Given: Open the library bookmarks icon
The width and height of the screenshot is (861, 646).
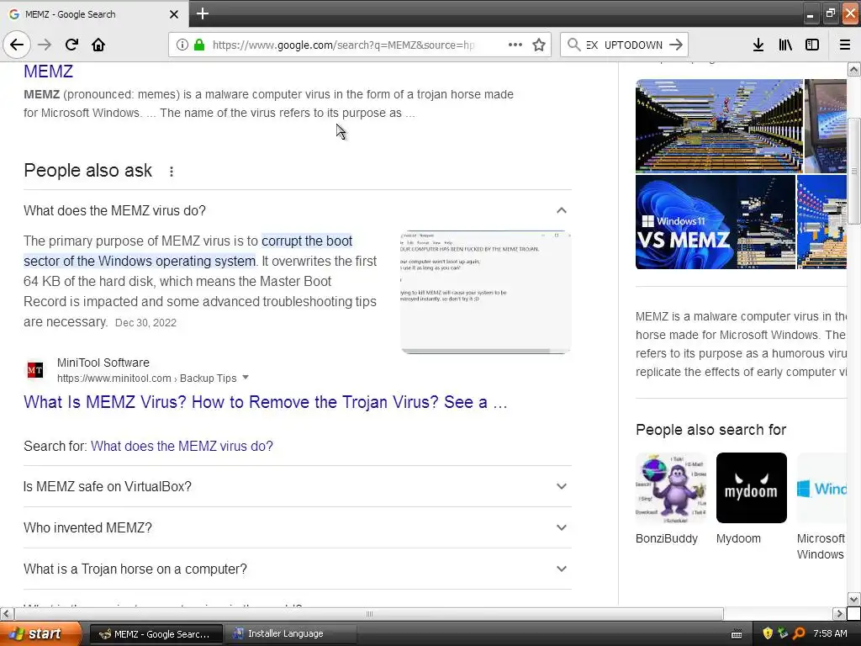Looking at the screenshot, I should point(785,45).
